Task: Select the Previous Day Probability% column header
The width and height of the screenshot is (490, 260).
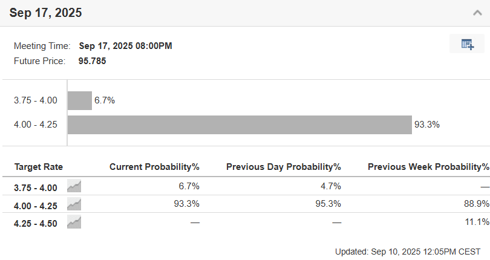Action: point(284,167)
